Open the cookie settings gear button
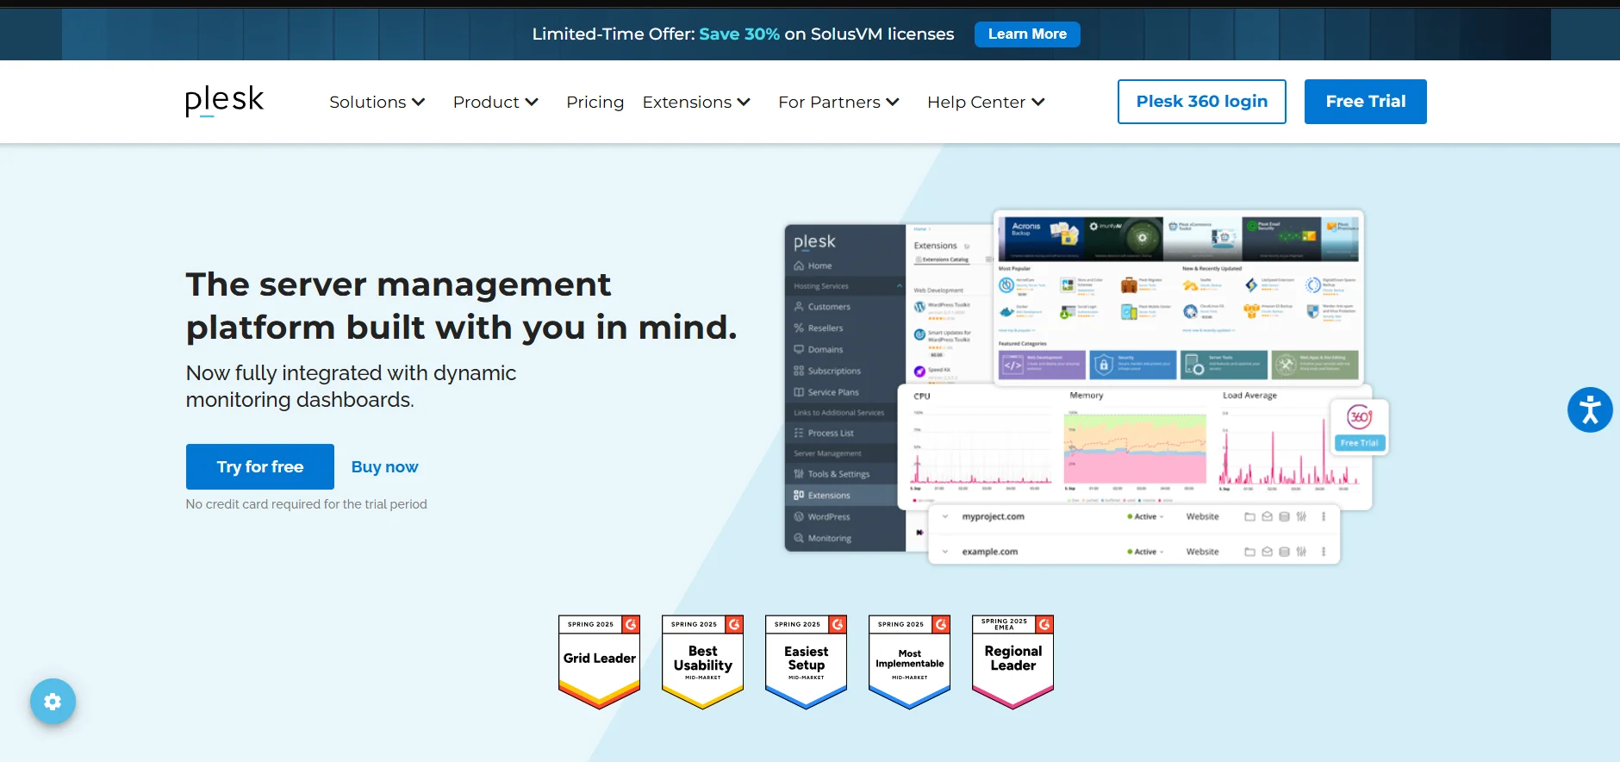 coord(53,702)
